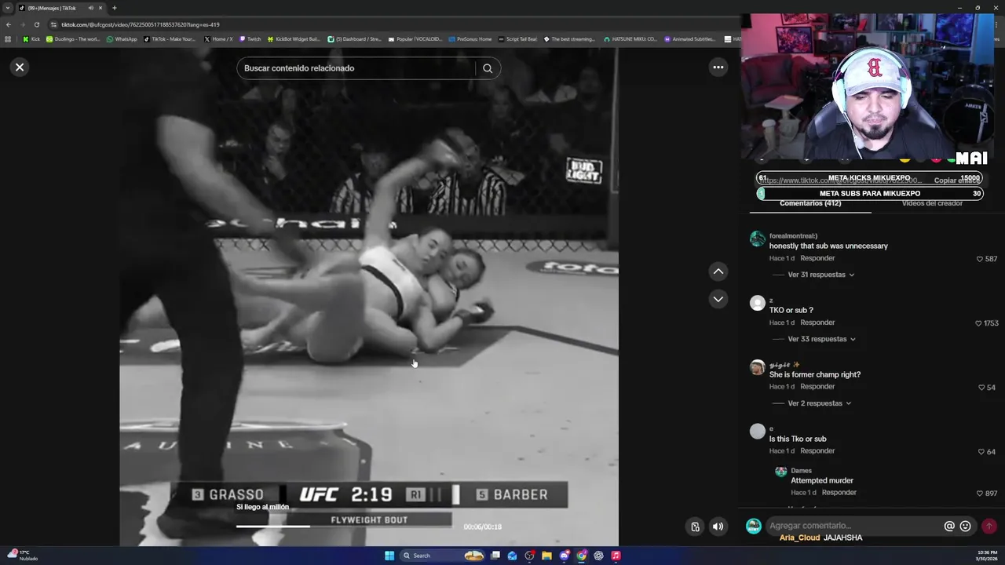Click 'Copiar enlace' link button
The width and height of the screenshot is (1005, 565).
click(956, 180)
